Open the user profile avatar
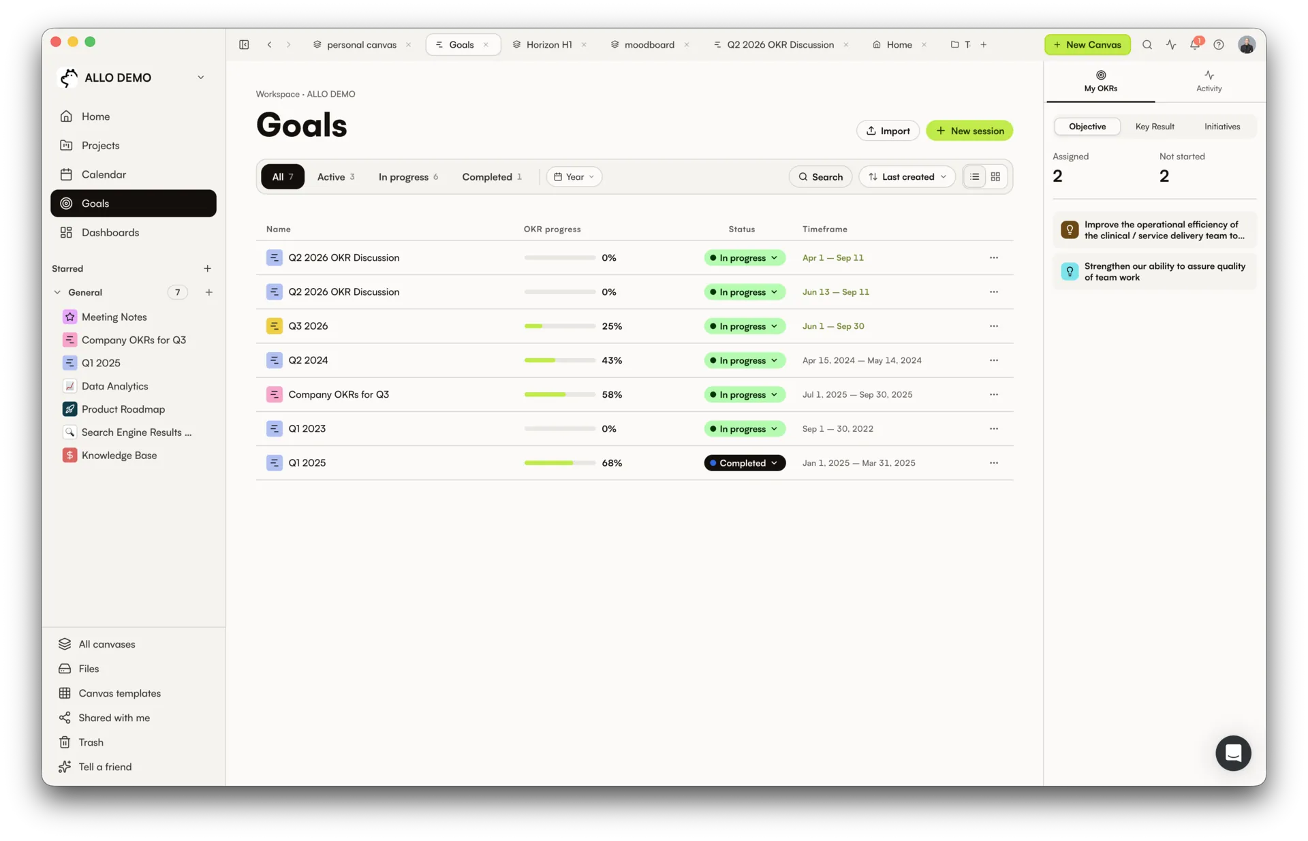1308x841 pixels. tap(1247, 45)
